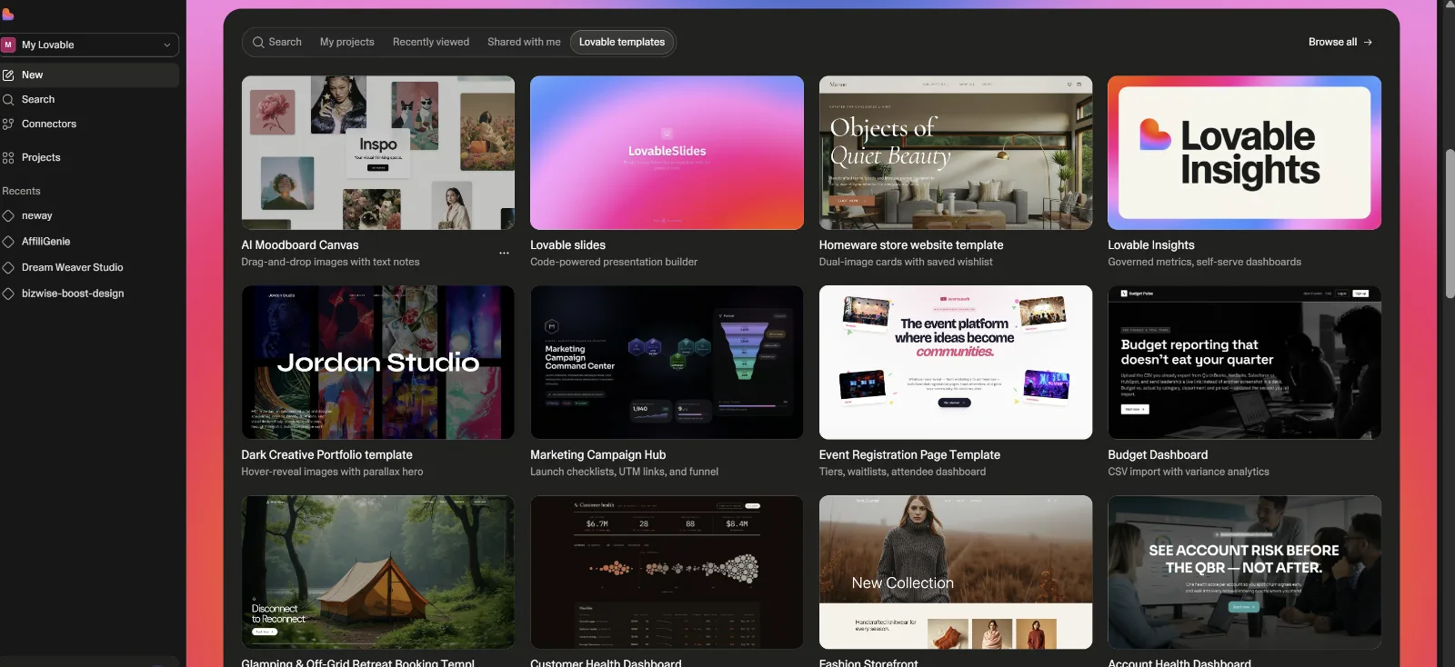Click the icon beside bizwise-boost-design
Screen dimensions: 1455x667
(8, 294)
